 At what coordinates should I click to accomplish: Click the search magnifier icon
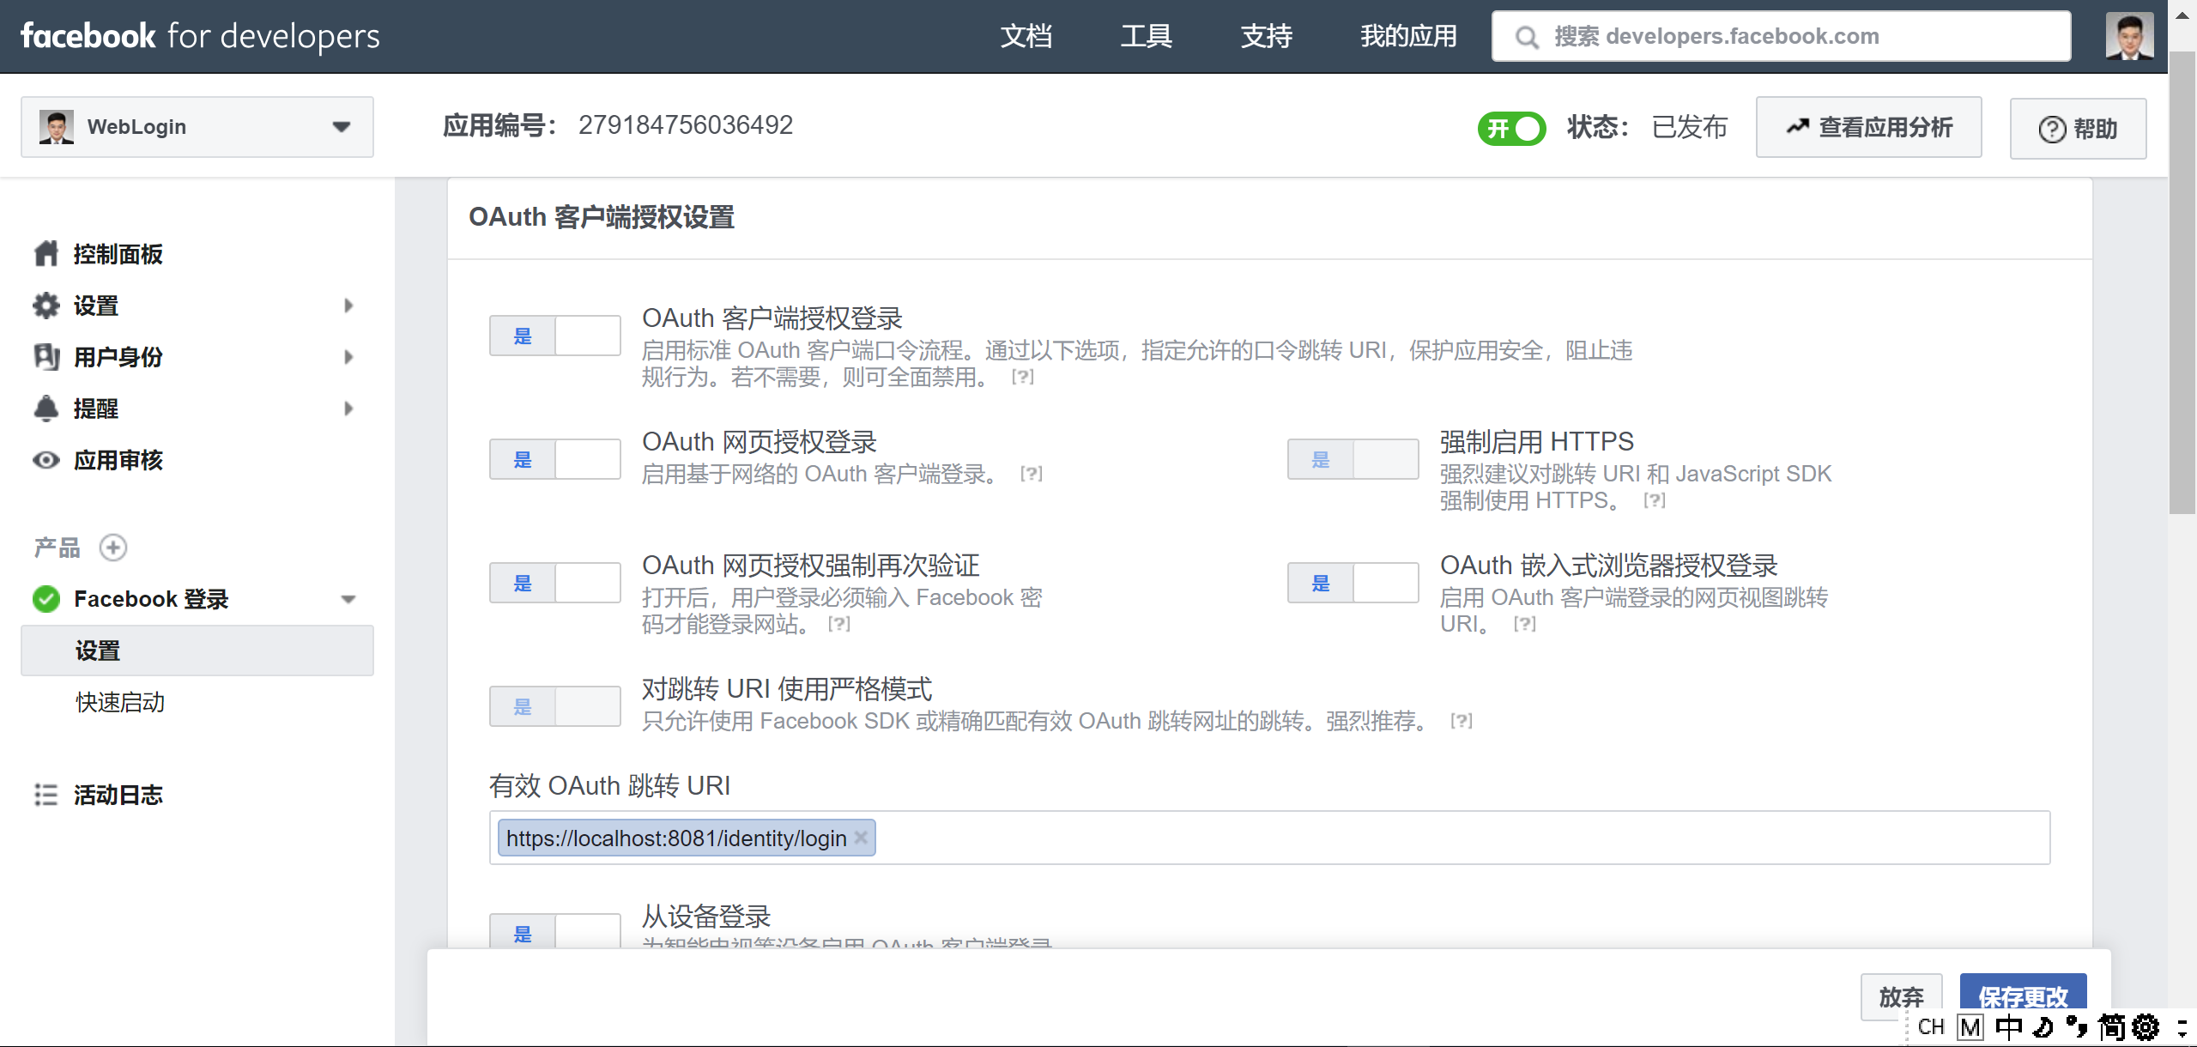click(1527, 37)
